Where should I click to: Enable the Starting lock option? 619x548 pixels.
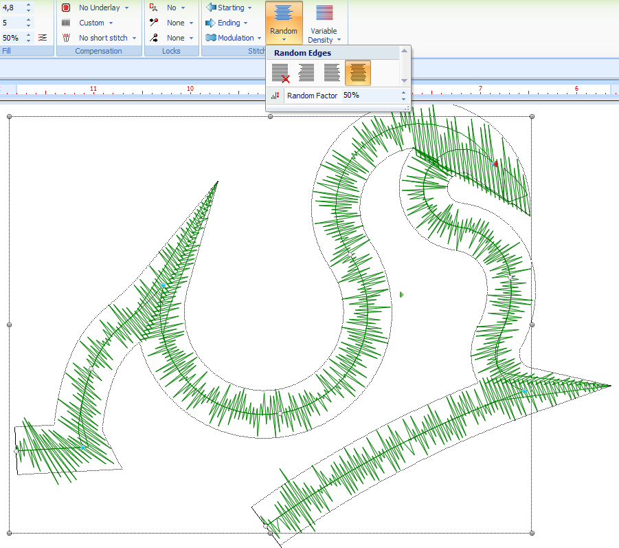(227, 7)
